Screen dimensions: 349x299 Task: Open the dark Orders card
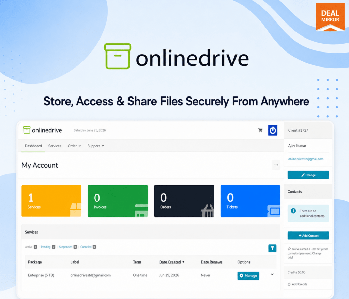point(184,201)
